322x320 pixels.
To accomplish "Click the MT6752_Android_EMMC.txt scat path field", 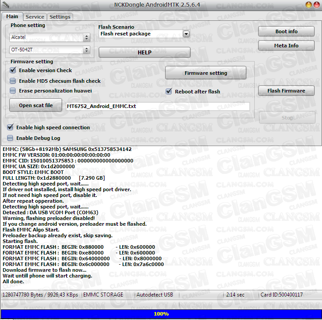I will click(x=158, y=106).
